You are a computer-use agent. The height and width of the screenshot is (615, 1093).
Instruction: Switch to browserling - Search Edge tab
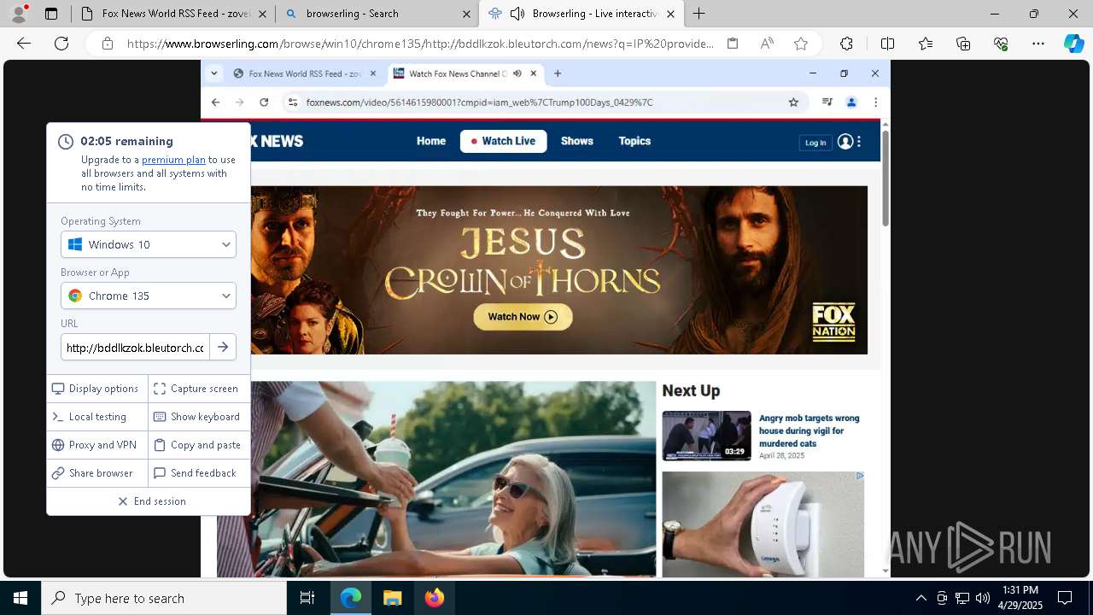(x=377, y=14)
